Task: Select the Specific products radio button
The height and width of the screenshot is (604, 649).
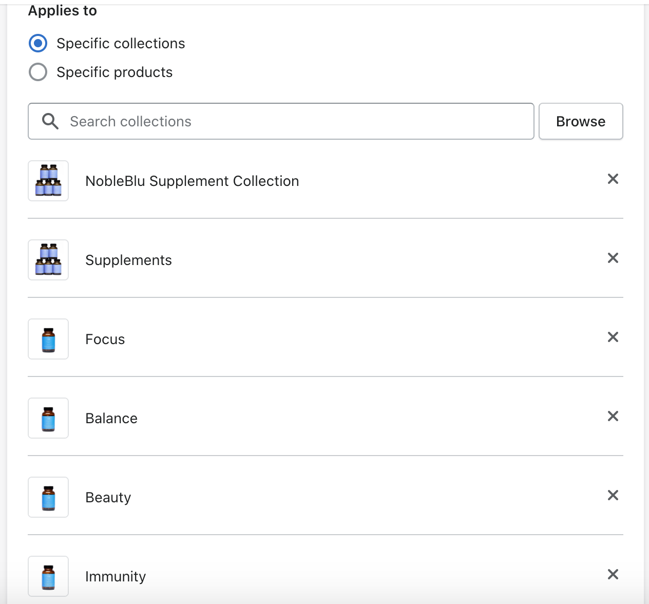Action: 38,72
